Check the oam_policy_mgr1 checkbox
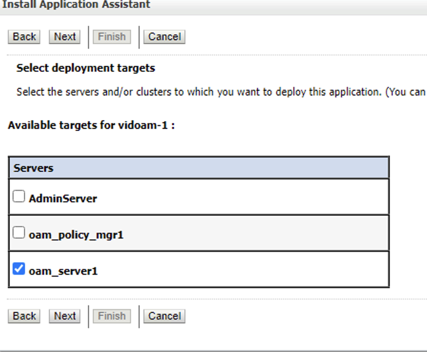The image size is (427, 352). 19,233
